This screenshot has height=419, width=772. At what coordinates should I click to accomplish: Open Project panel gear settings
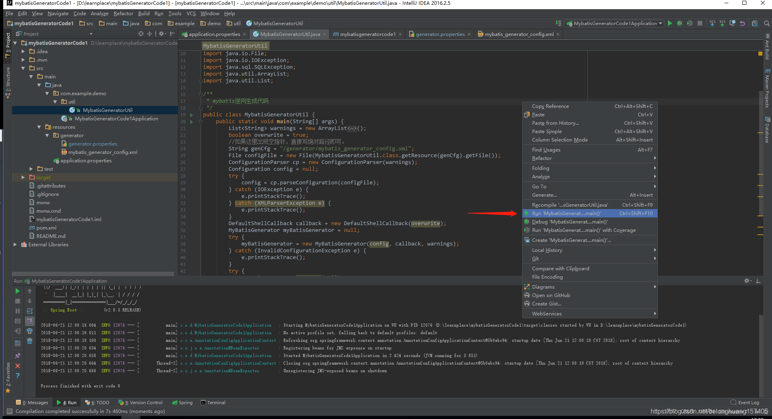(x=162, y=34)
